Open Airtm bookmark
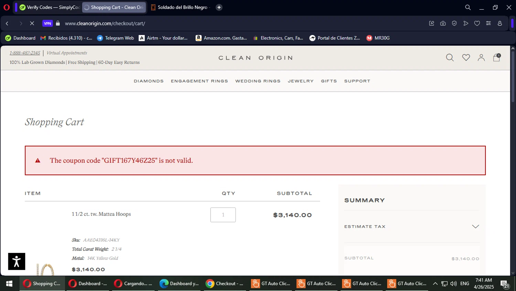 163,38
